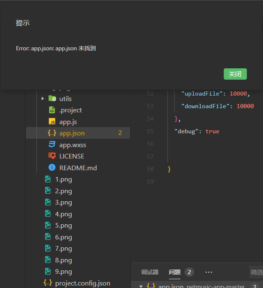Collapse the app.json problems group
The image size is (263, 288).
(141, 286)
